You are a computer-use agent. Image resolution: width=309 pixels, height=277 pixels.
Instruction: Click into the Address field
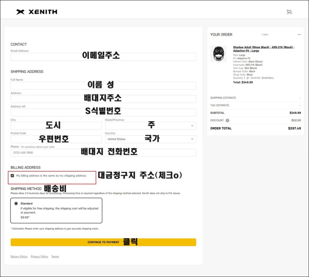pos(103,99)
